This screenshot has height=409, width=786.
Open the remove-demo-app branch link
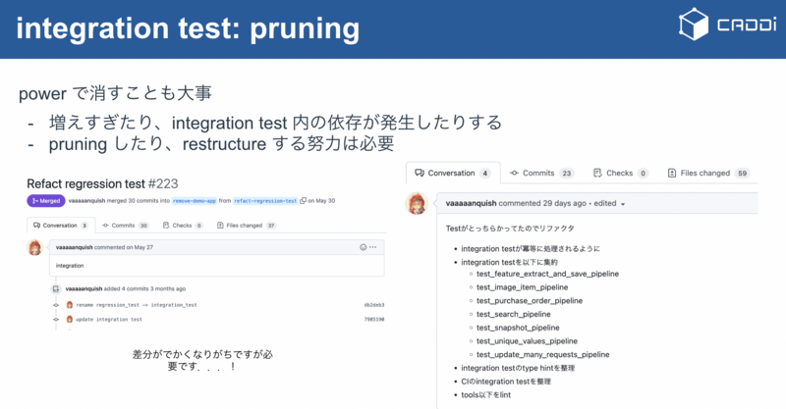(194, 201)
